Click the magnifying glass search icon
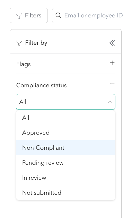This screenshot has height=218, width=124. point(58,15)
